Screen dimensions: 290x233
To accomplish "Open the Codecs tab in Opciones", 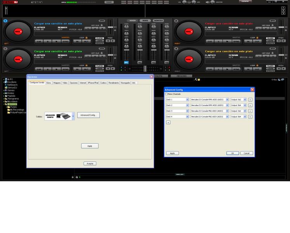I will 103,83.
